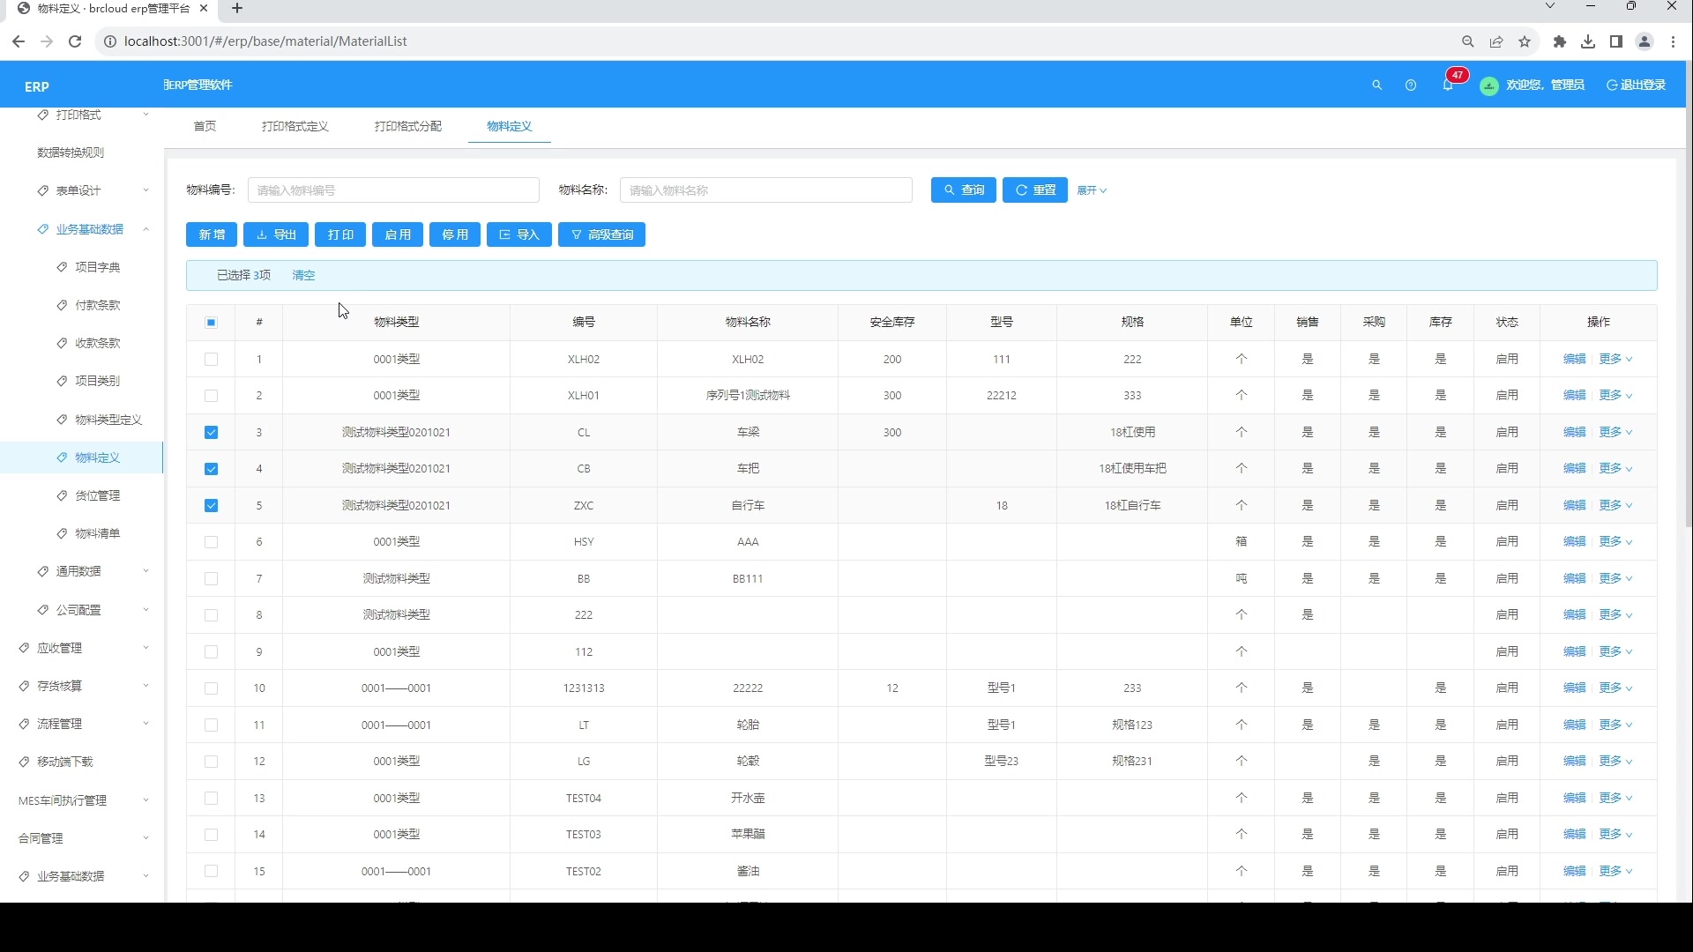The image size is (1693, 952).
Task: Switch to 打印格式定义 tab
Action: click(295, 126)
